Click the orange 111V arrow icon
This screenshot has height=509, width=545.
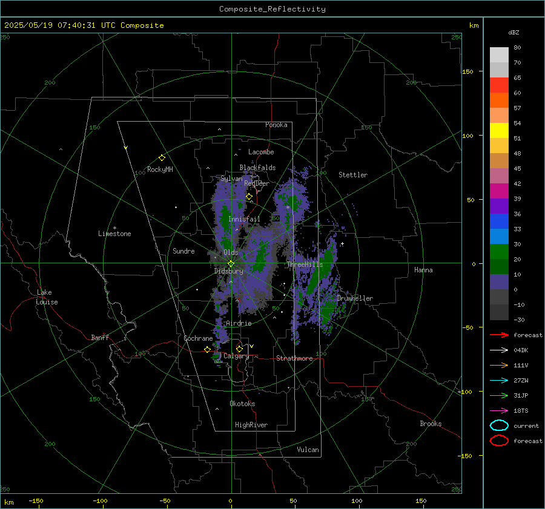click(499, 365)
